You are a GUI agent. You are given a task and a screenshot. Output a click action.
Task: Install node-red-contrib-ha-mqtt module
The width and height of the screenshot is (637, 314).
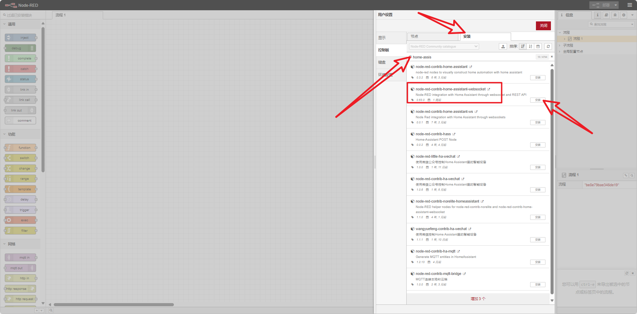538,262
